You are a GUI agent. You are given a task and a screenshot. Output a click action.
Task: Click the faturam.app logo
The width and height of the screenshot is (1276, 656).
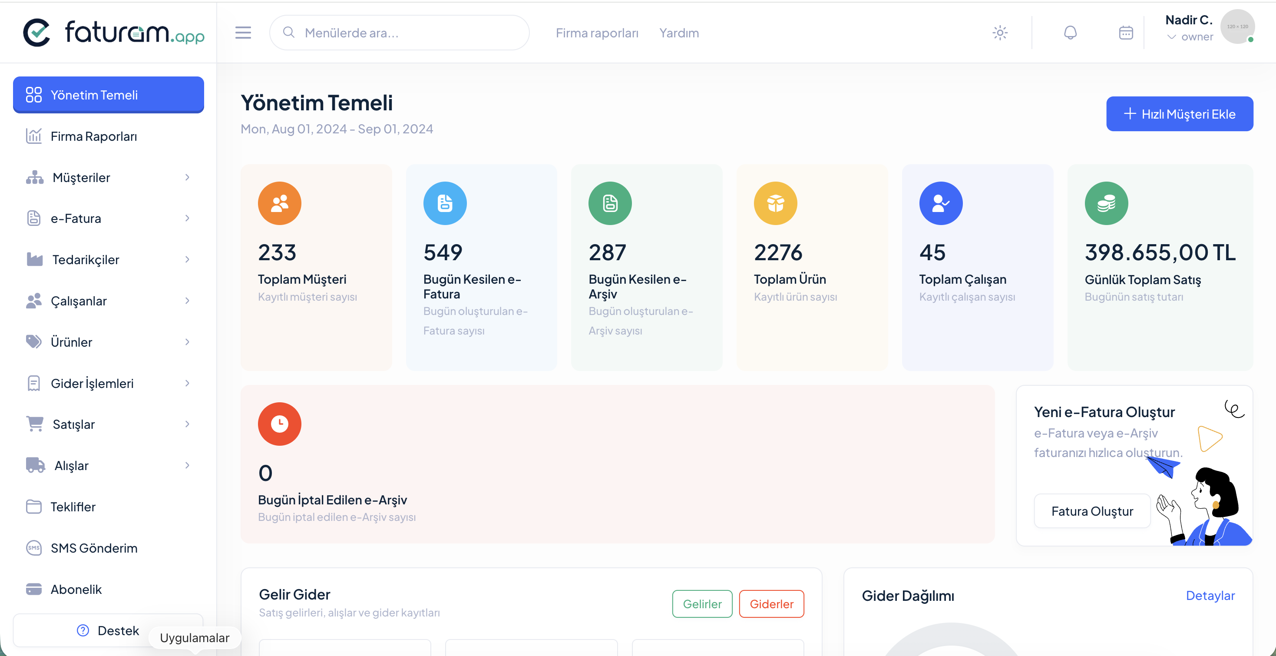point(113,33)
